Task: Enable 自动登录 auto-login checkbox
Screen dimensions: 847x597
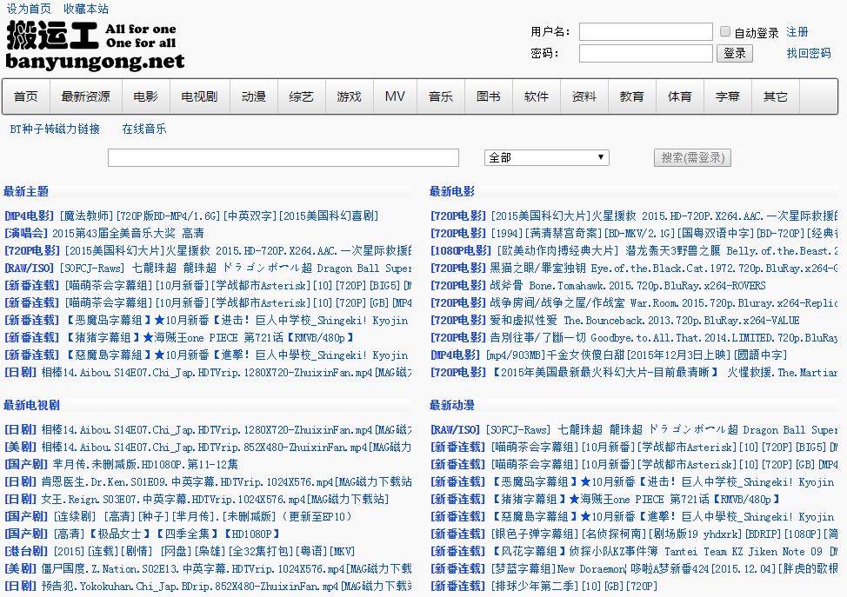Action: pyautogui.click(x=724, y=30)
